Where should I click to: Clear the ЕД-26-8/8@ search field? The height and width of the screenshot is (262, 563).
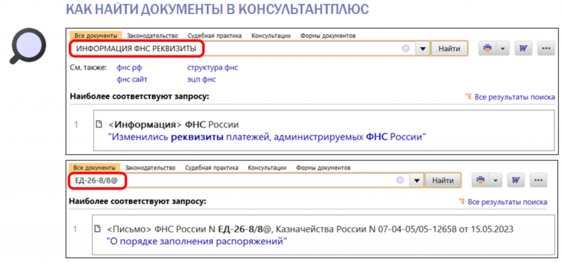click(x=400, y=180)
